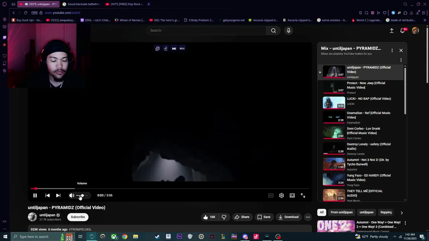
Task: Click the skip-forward icon above the video
Action: [174, 49]
